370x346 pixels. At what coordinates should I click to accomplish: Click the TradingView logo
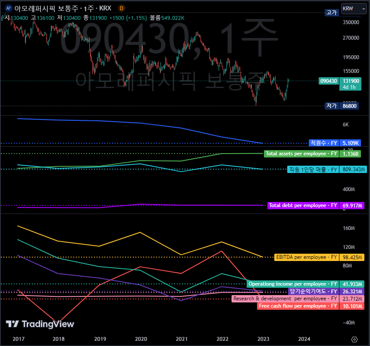(x=40, y=324)
